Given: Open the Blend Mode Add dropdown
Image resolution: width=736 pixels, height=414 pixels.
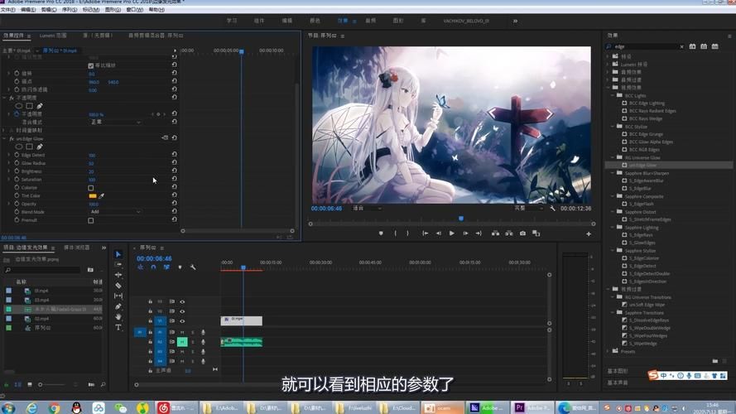Looking at the screenshot, I should pyautogui.click(x=115, y=212).
